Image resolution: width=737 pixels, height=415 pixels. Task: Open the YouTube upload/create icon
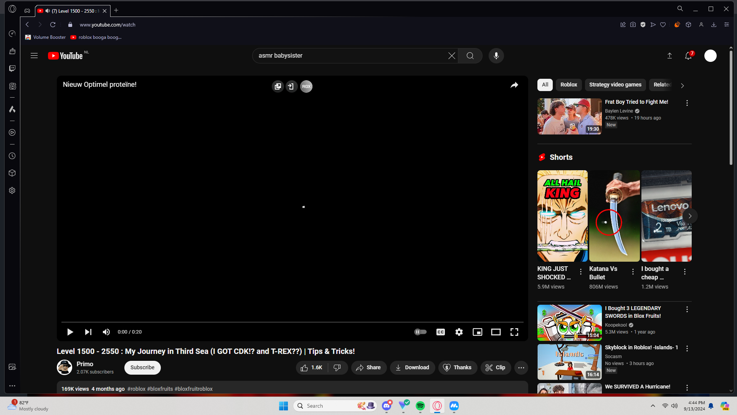point(669,56)
